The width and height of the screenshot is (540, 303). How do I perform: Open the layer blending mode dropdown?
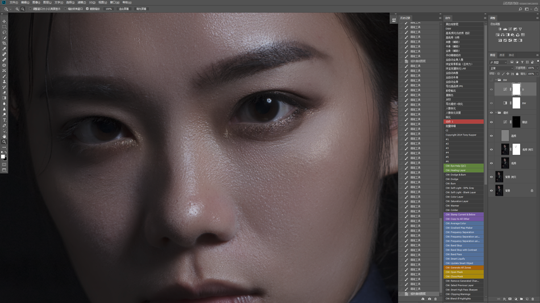(x=501, y=68)
